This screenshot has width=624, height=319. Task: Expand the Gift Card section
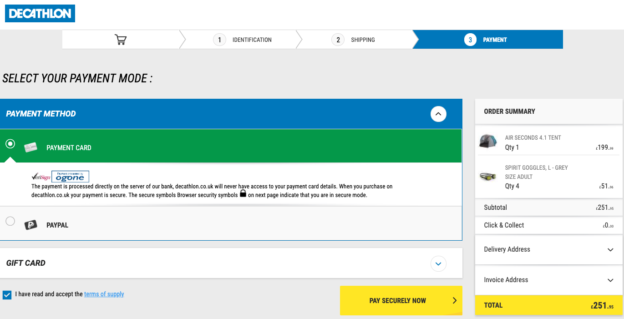pyautogui.click(x=438, y=263)
